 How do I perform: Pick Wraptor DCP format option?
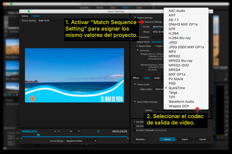[179, 106]
